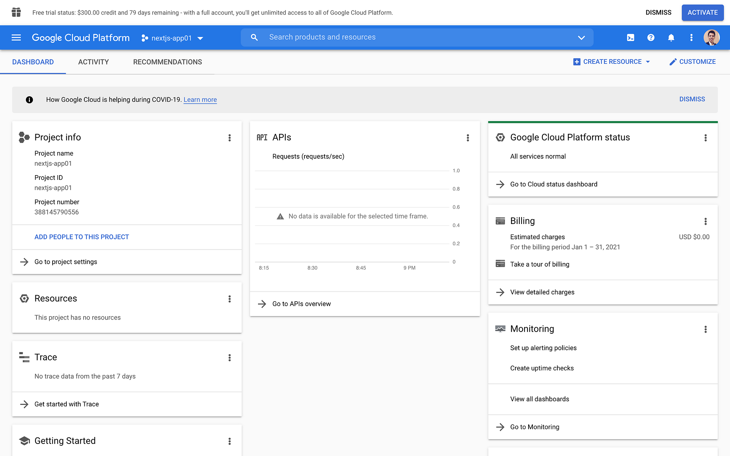The height and width of the screenshot is (456, 730).
Task: Open Billing card options menu
Action: tap(706, 221)
